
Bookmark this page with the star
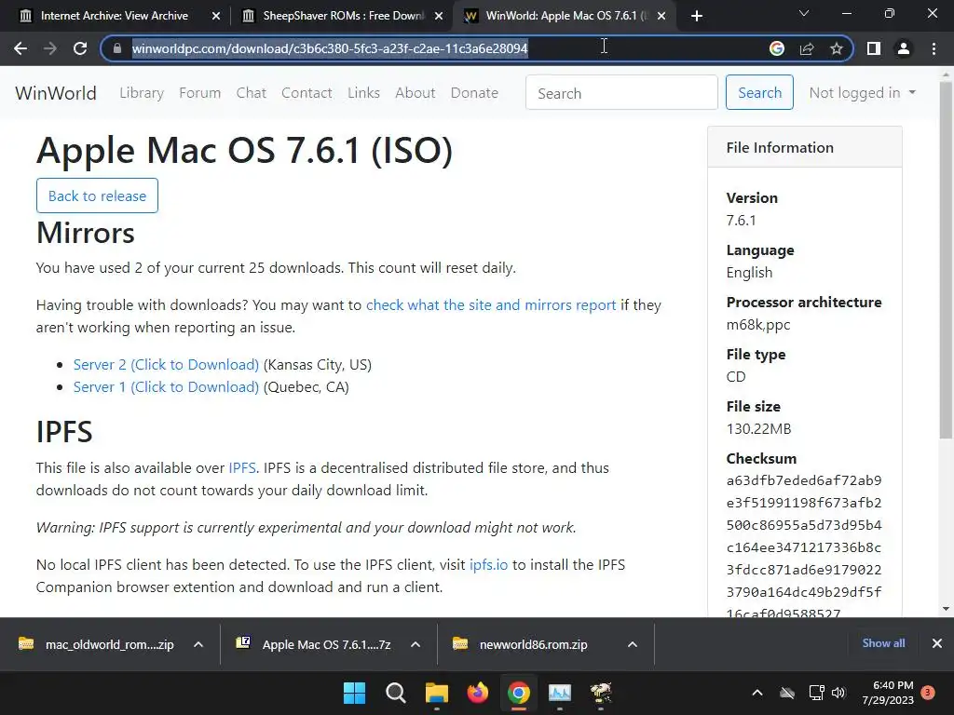pyautogui.click(x=837, y=48)
